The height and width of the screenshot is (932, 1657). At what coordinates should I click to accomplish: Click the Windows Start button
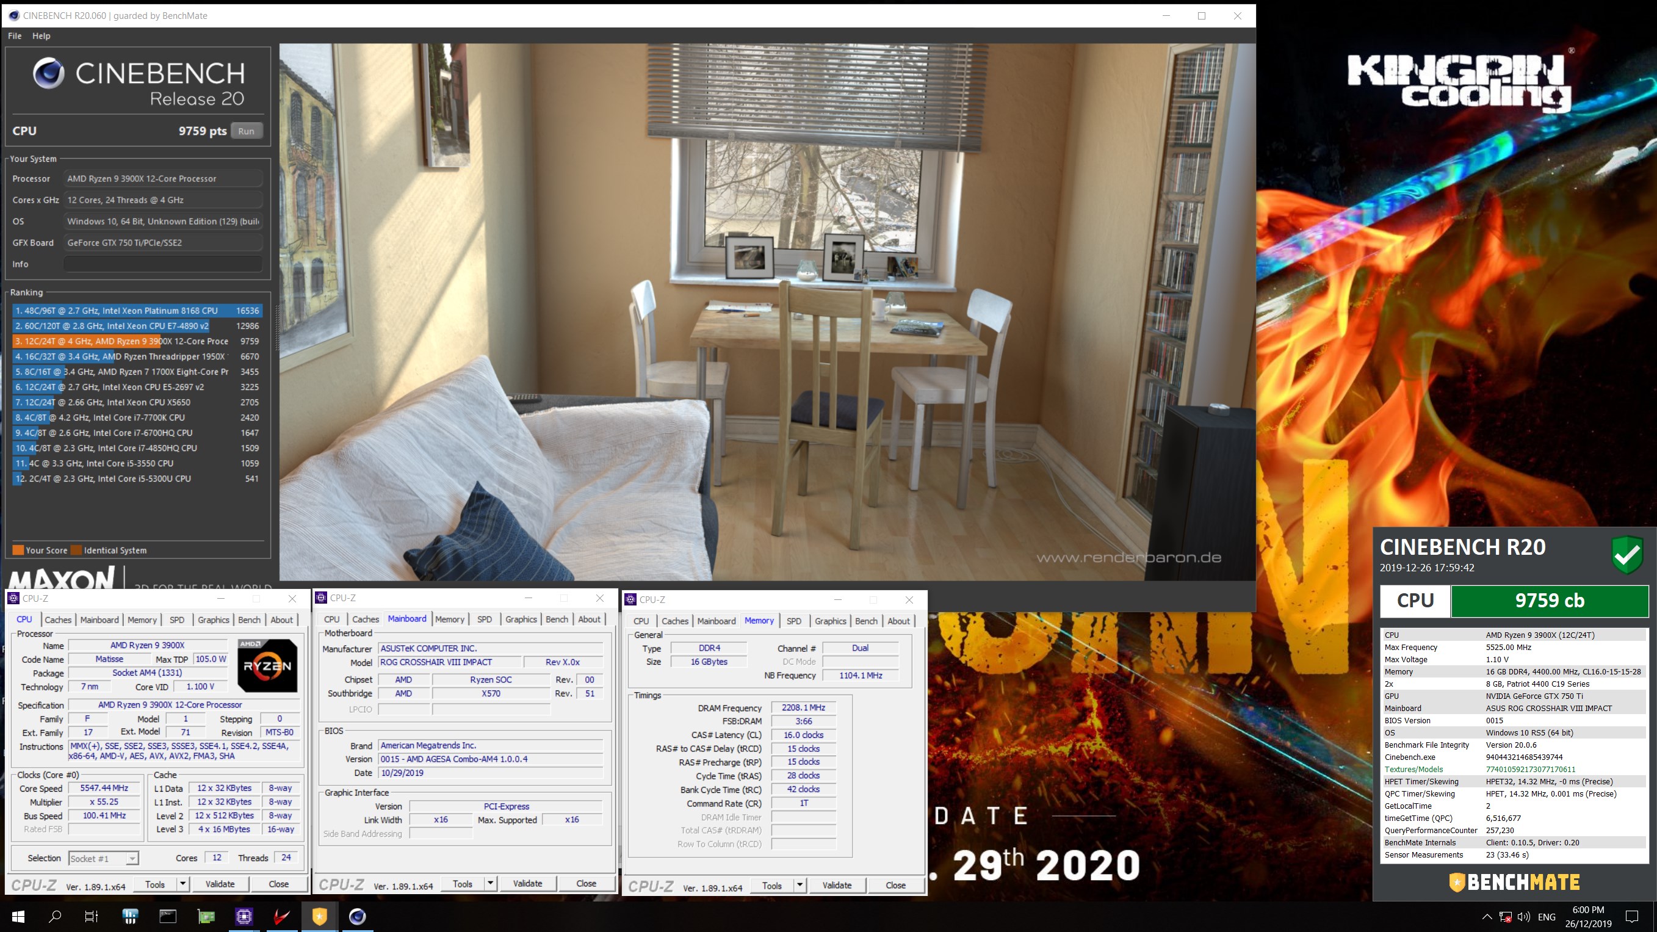[18, 916]
